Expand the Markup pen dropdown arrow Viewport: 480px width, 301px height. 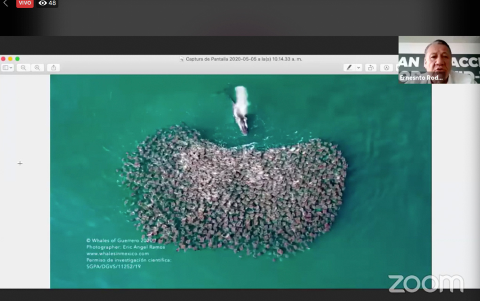(x=359, y=68)
